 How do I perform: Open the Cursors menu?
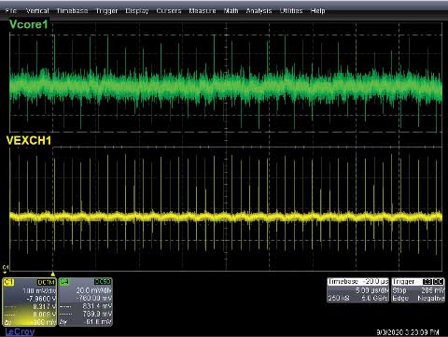pos(169,11)
